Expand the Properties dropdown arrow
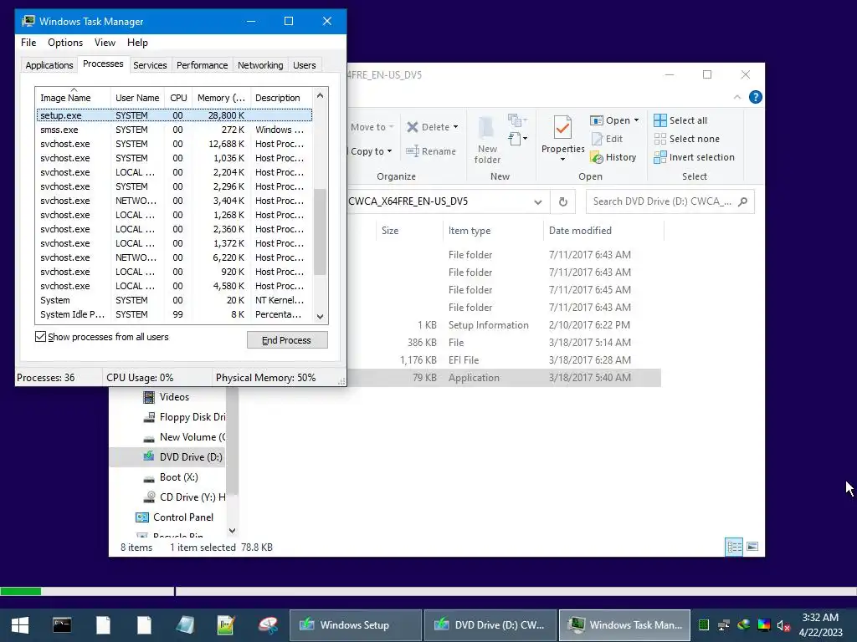 [562, 160]
